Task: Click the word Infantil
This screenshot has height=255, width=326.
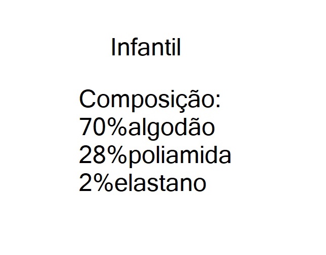Action: (x=146, y=49)
